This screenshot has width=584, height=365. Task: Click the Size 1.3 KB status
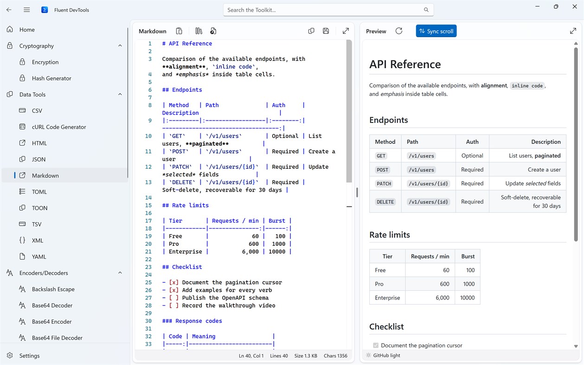(x=306, y=356)
